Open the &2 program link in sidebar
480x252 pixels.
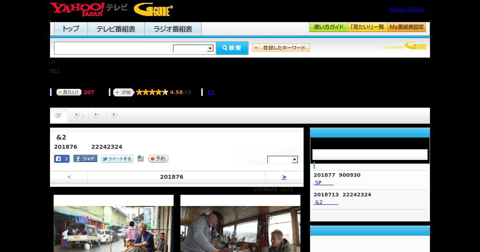[x=326, y=202]
